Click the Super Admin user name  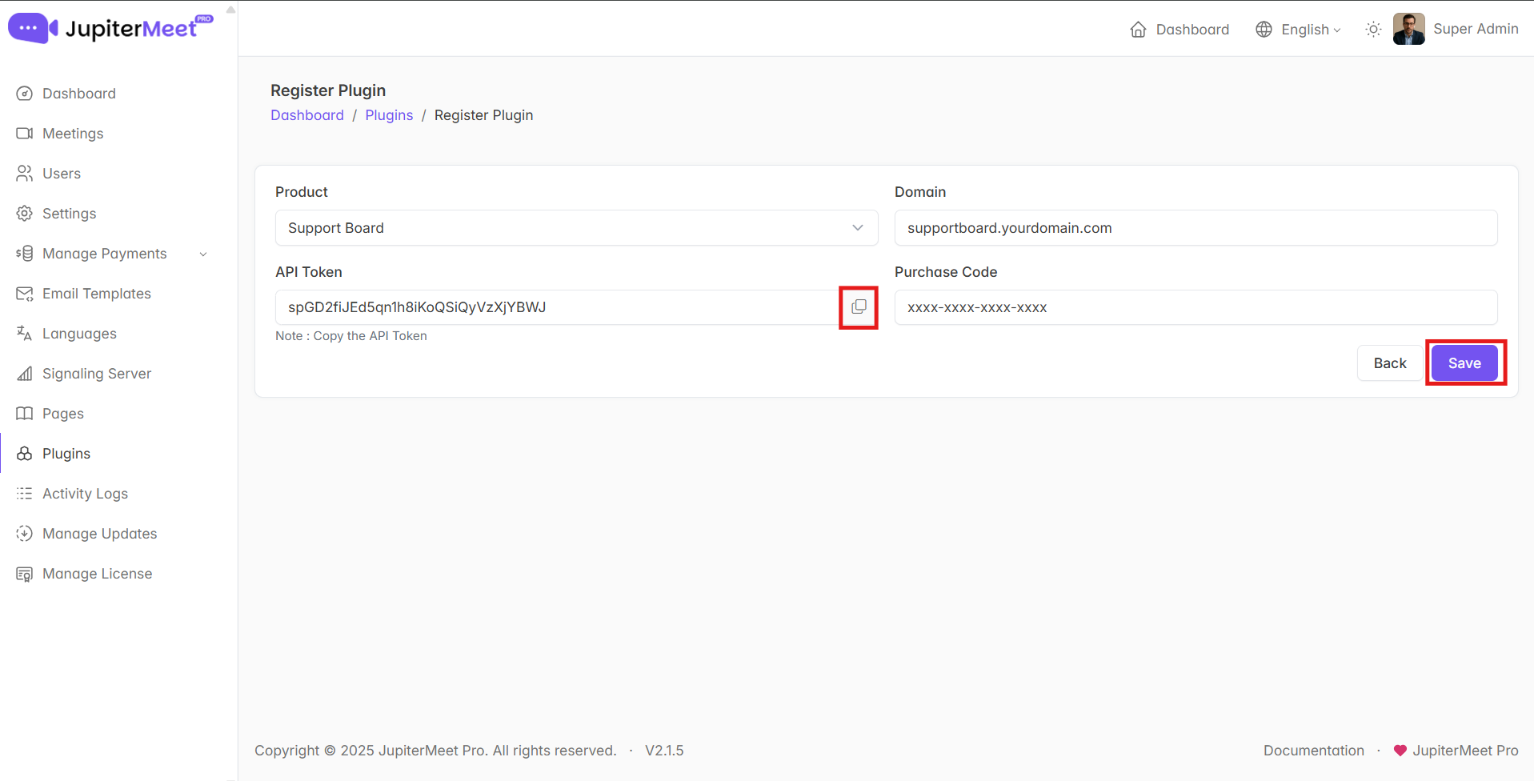click(x=1476, y=29)
